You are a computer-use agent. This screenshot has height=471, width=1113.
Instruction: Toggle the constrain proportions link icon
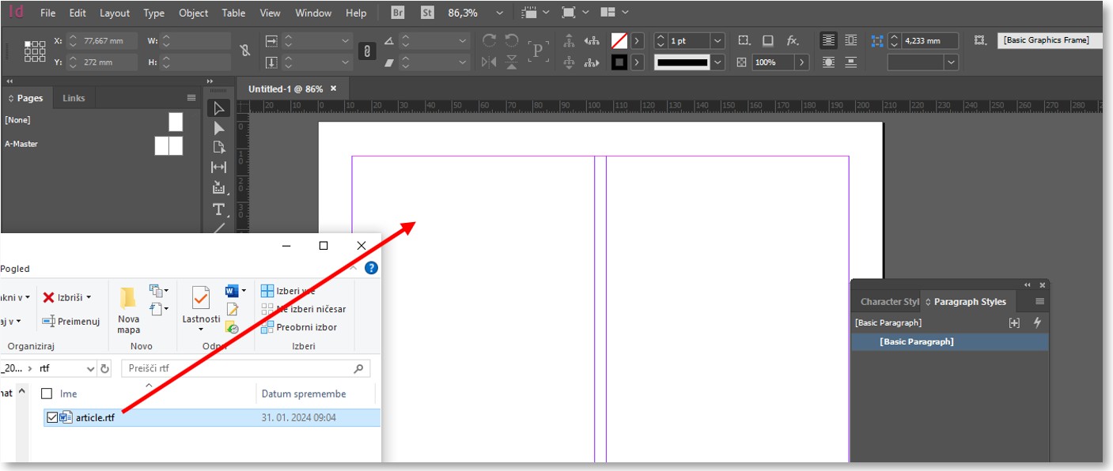pos(245,51)
